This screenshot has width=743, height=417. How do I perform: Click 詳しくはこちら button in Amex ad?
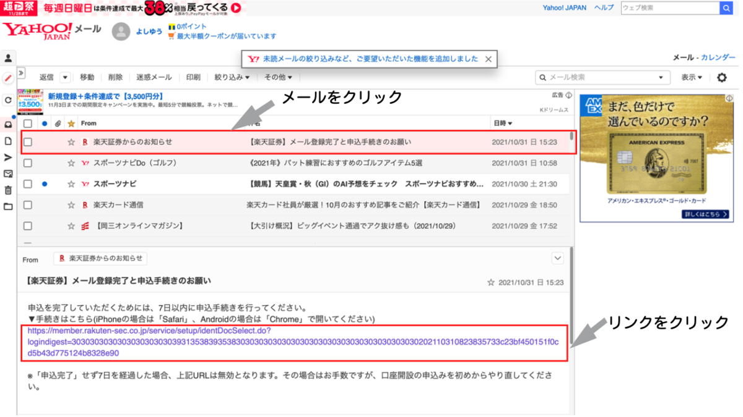pyautogui.click(x=706, y=214)
